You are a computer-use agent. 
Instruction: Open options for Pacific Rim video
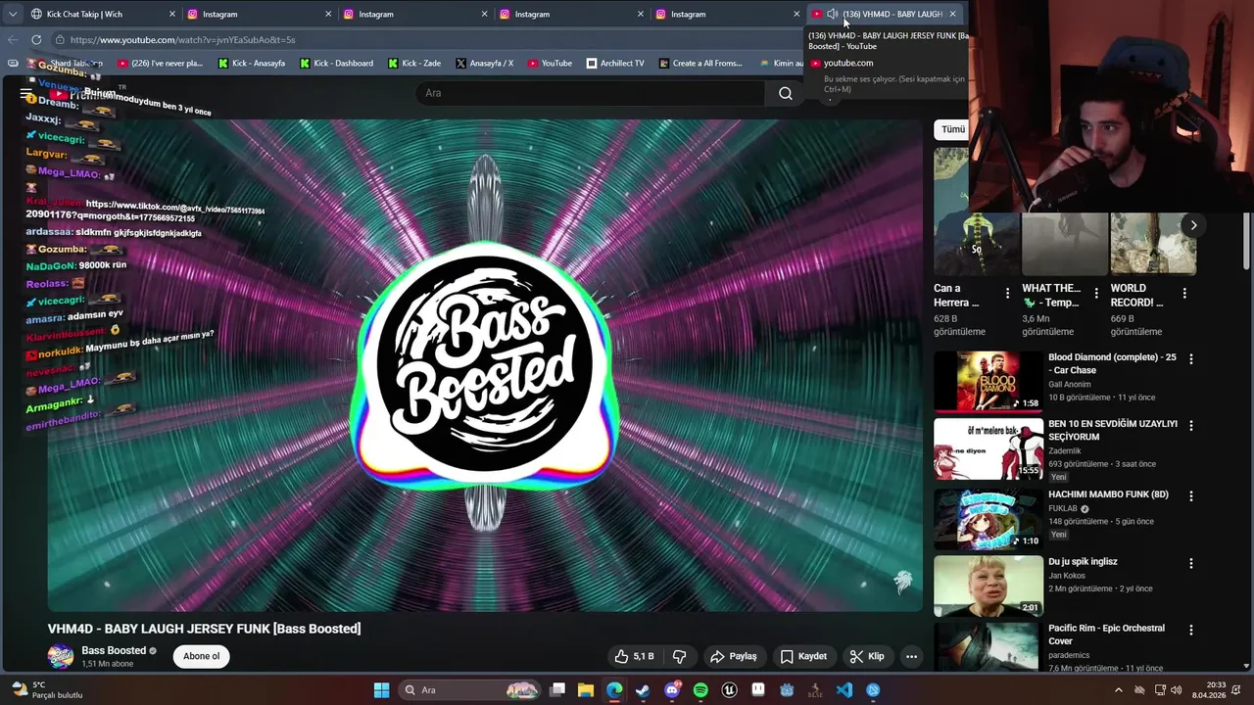1191,630
